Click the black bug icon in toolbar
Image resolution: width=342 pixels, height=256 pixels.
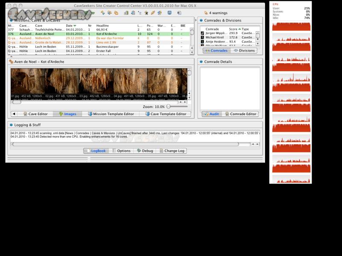point(146,13)
